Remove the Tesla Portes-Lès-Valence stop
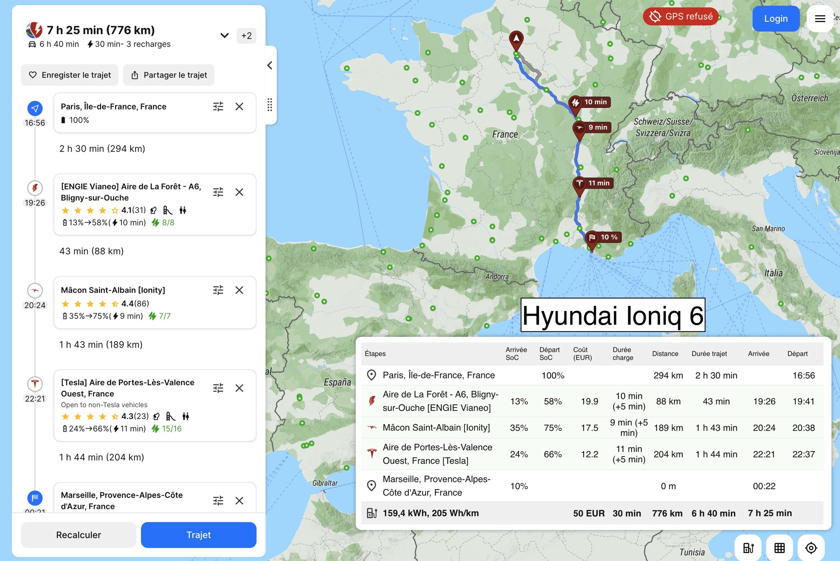 (x=239, y=388)
